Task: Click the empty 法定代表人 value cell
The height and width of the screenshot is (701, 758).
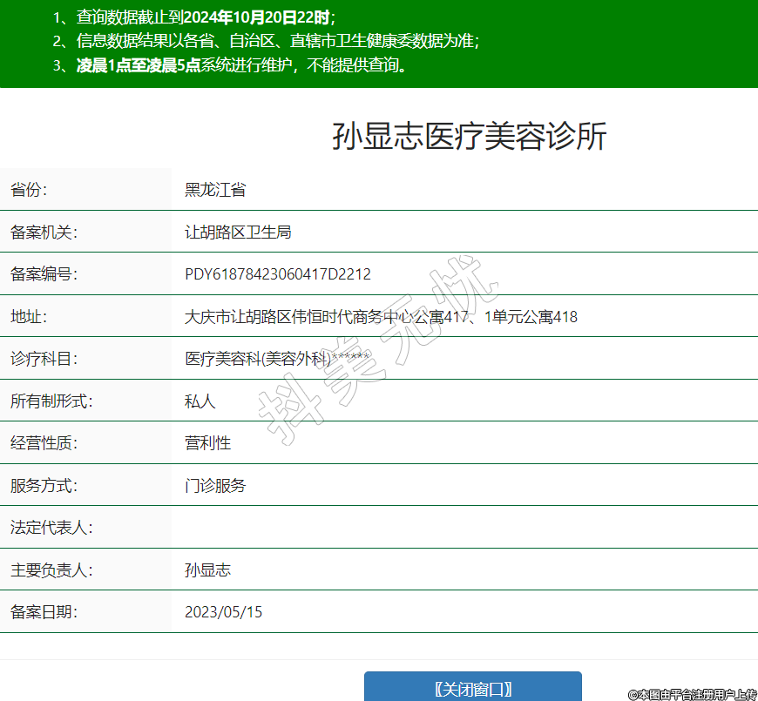Action: click(x=464, y=528)
